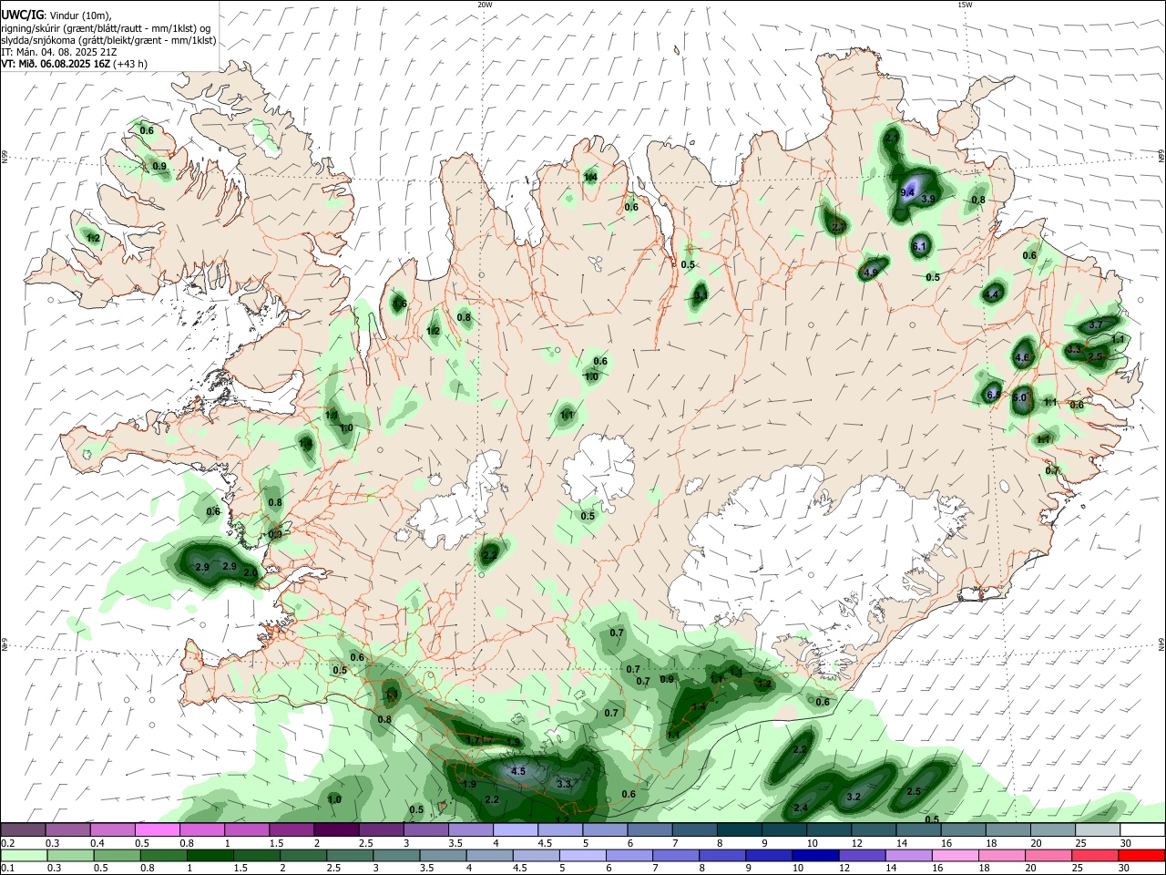Click the 3.9 value beside the 9.4 maximum
Viewport: 1166px width, 875px height.
point(928,199)
